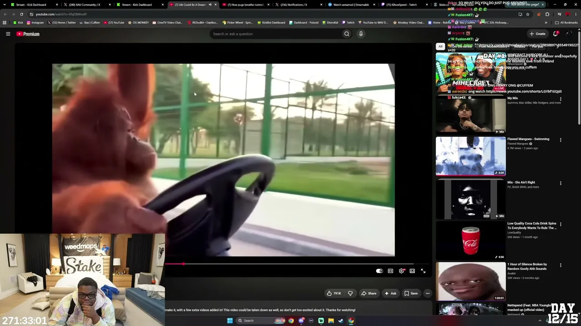Open the Twitch bookmark
This screenshot has height=326, width=581.
coord(348,23)
